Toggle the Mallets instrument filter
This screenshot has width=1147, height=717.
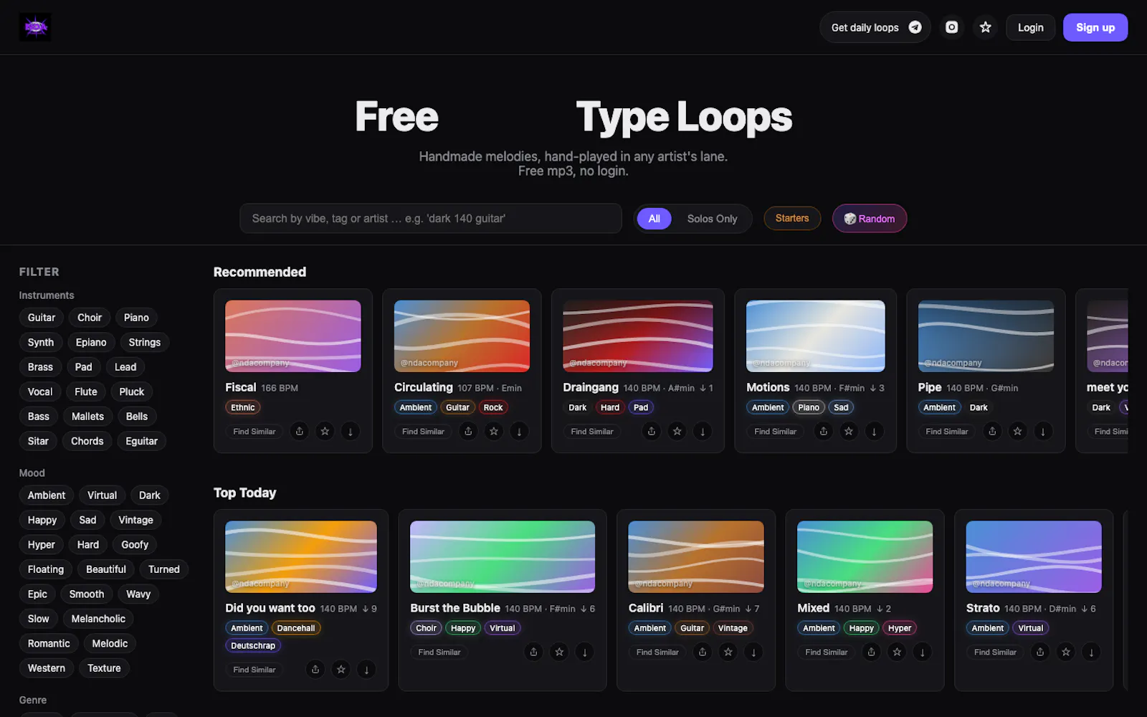click(87, 417)
